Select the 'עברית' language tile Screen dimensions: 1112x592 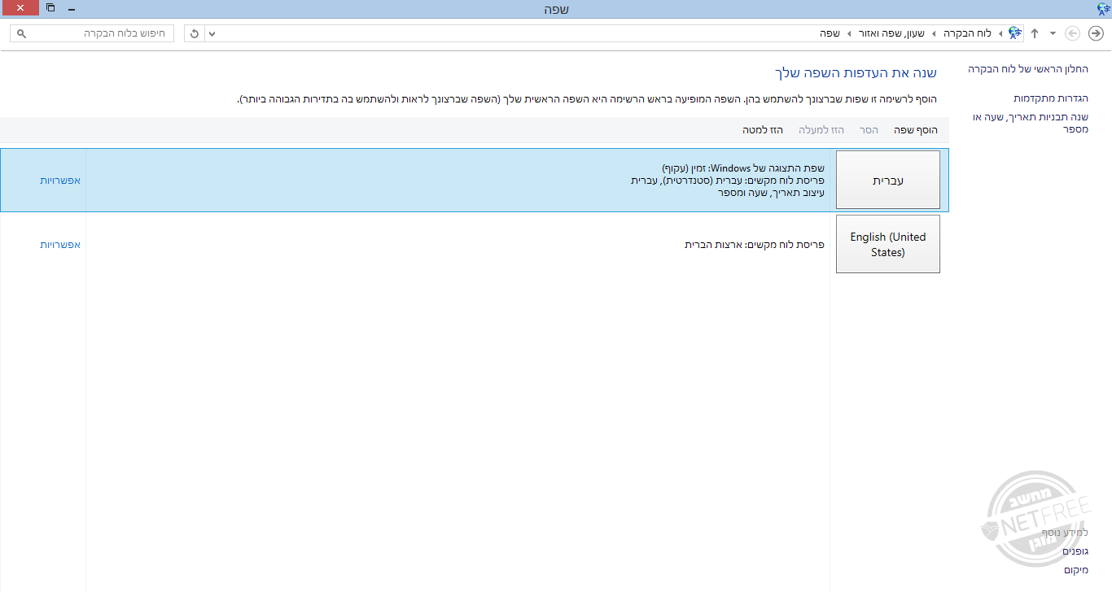pyautogui.click(x=888, y=180)
